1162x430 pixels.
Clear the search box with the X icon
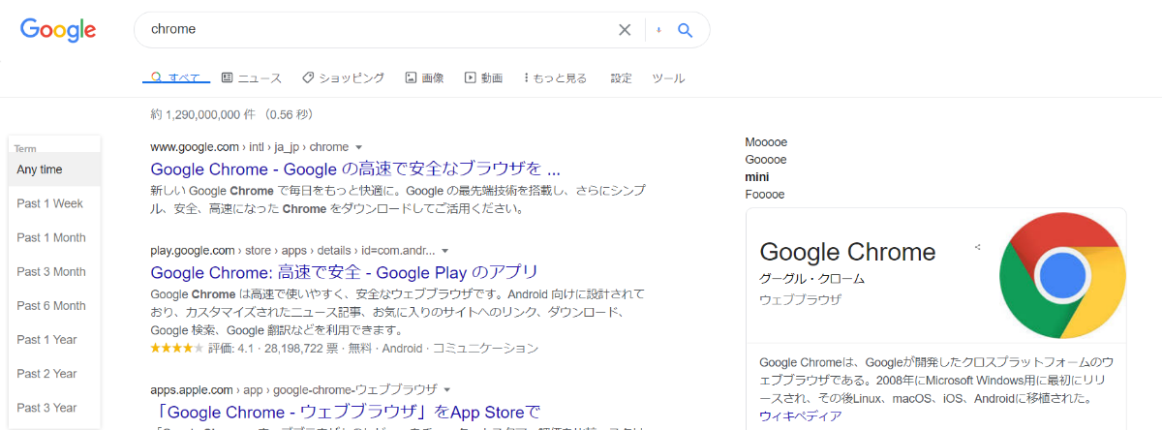tap(625, 30)
